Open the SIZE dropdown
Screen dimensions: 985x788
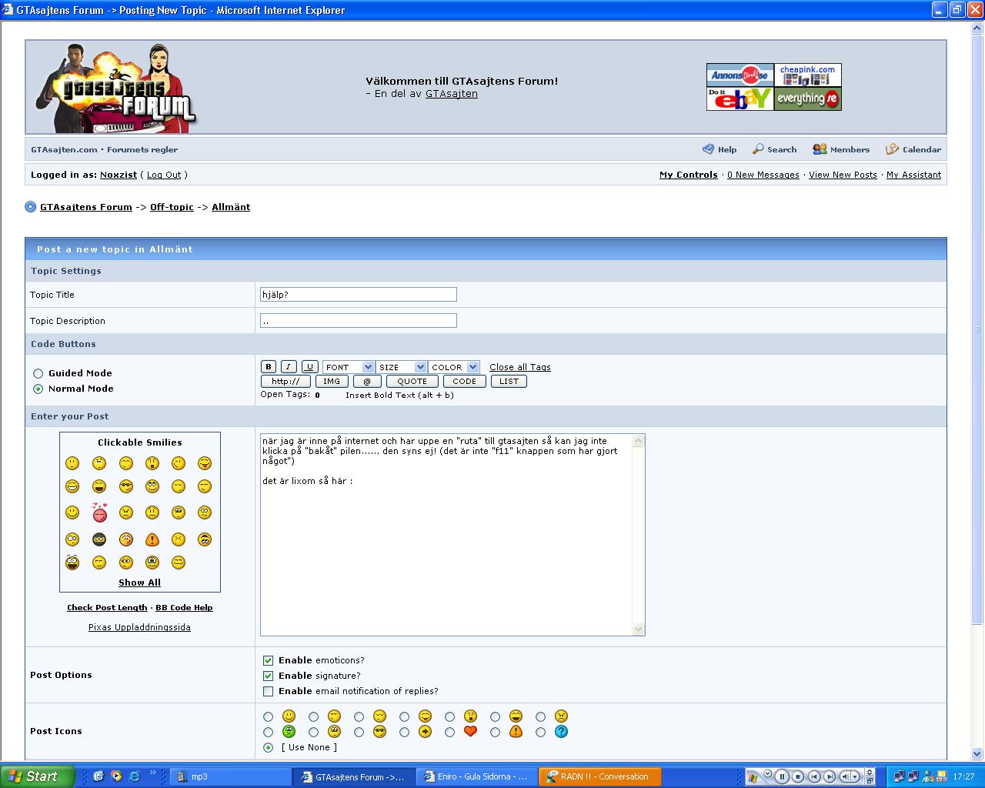click(401, 367)
